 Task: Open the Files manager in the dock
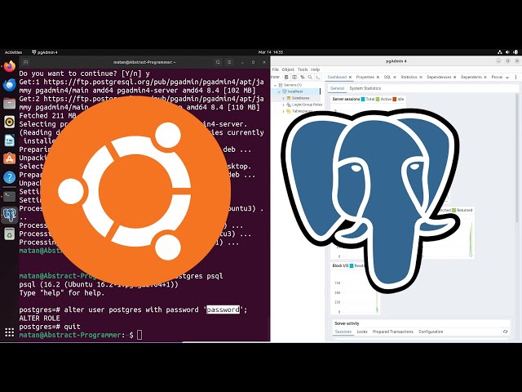pyautogui.click(x=9, y=104)
